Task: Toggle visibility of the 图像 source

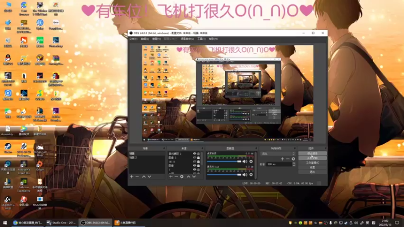Action: [194, 165]
